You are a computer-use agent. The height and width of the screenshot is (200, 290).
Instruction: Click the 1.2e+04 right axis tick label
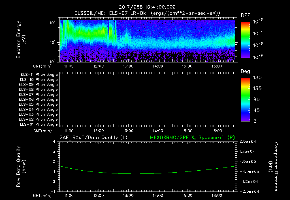(x=247, y=151)
